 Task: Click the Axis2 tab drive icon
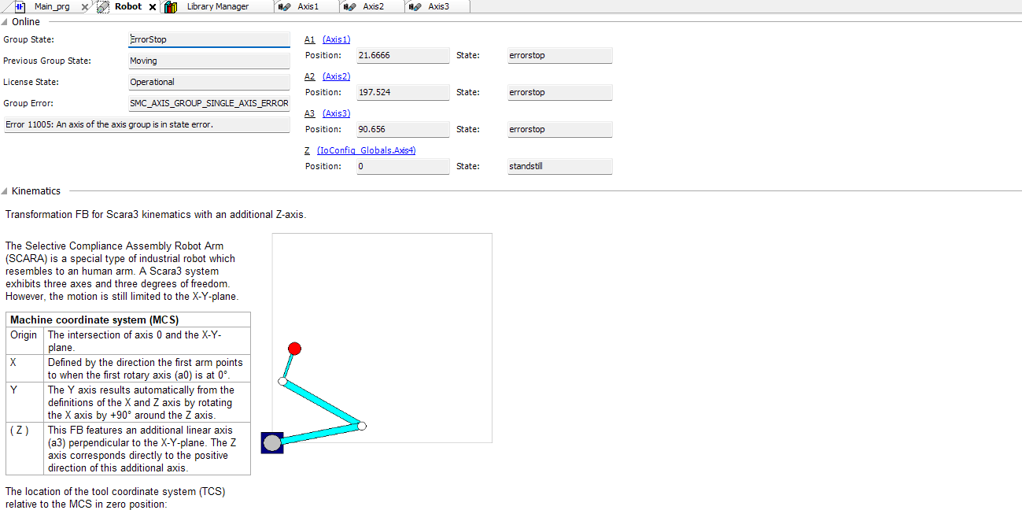349,6
